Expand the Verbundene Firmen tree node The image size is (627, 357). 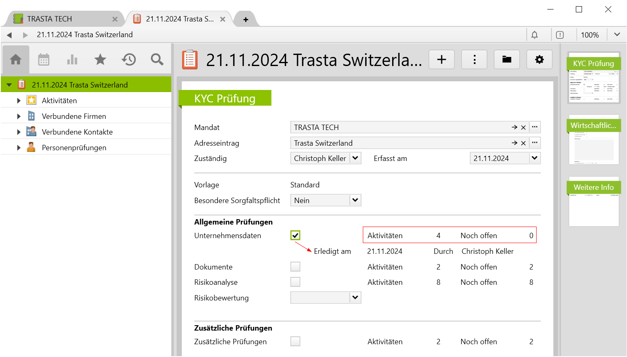[x=19, y=116]
